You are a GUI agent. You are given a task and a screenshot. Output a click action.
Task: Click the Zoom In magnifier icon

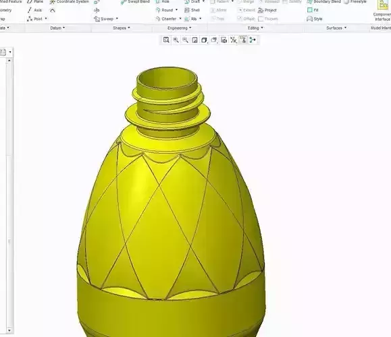click(176, 40)
